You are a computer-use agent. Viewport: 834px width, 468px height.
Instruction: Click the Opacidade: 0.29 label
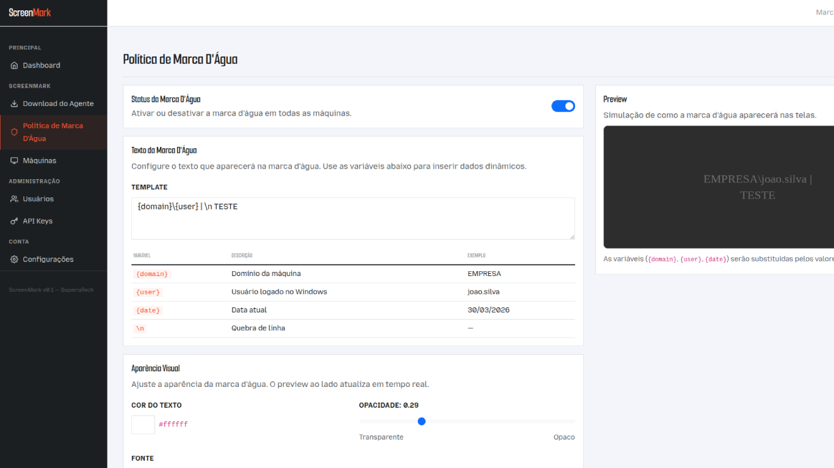[389, 405]
